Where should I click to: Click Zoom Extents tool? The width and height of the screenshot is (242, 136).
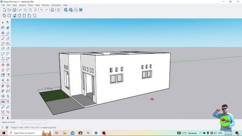[3, 112]
